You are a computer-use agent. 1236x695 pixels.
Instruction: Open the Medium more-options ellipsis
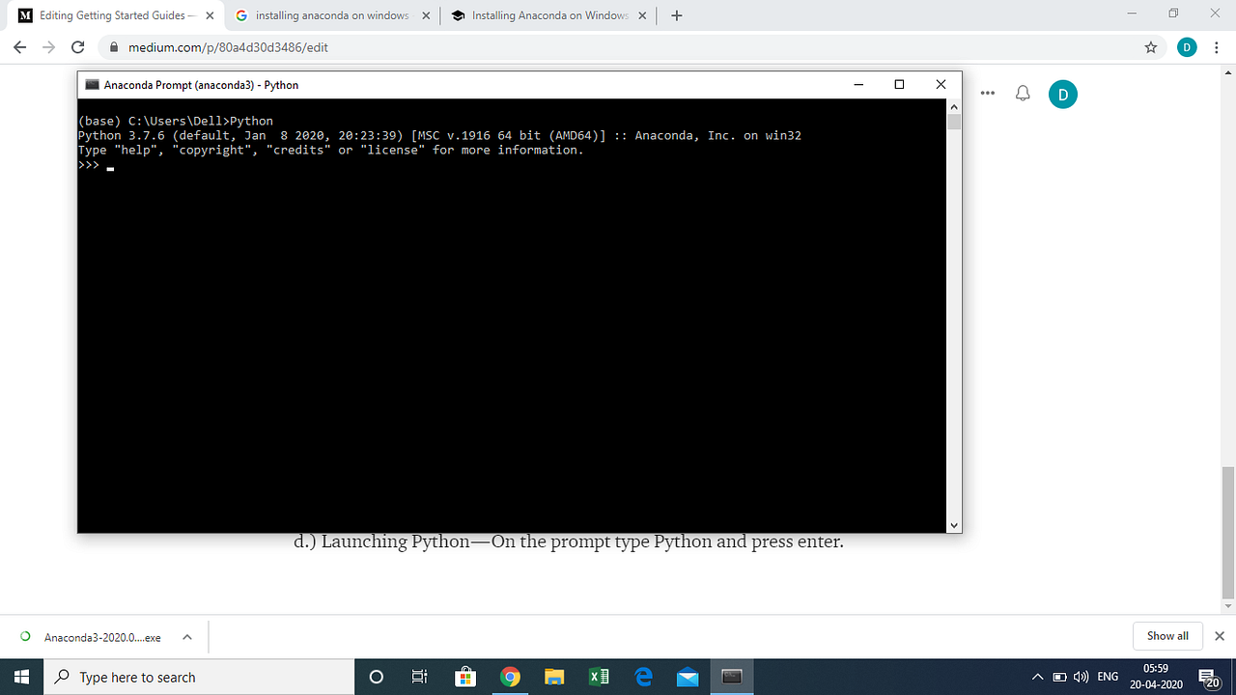pyautogui.click(x=987, y=93)
